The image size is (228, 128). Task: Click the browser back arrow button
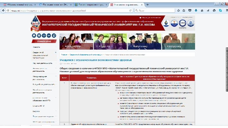pos(3,10)
